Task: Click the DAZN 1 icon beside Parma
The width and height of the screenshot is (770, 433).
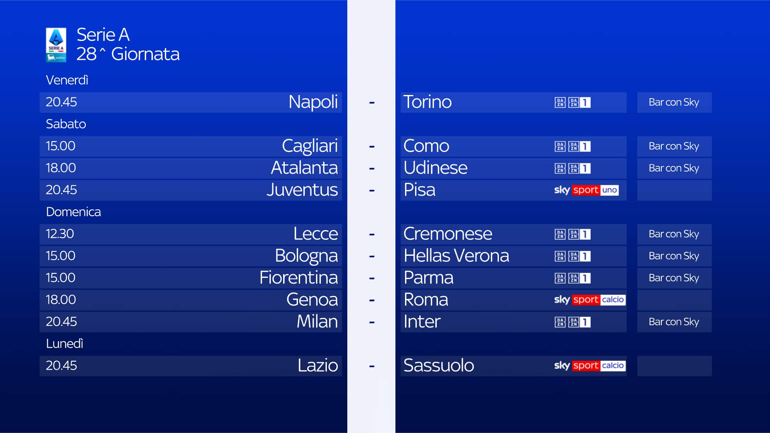Action: coord(579,278)
